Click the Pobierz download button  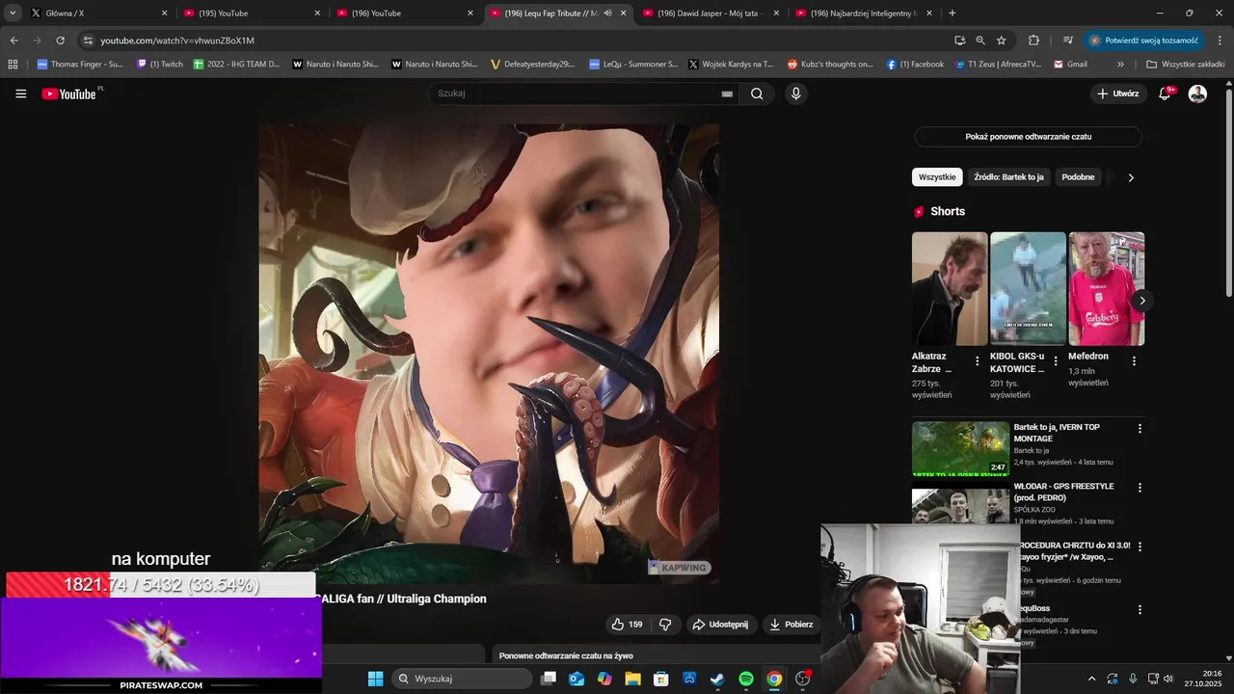pyautogui.click(x=791, y=625)
